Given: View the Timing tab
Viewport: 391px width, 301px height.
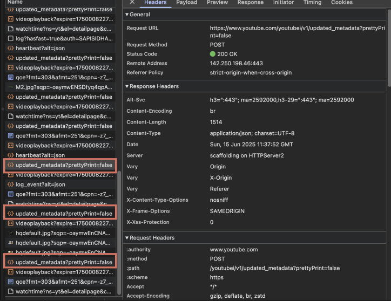Looking at the screenshot, I should (x=312, y=3).
